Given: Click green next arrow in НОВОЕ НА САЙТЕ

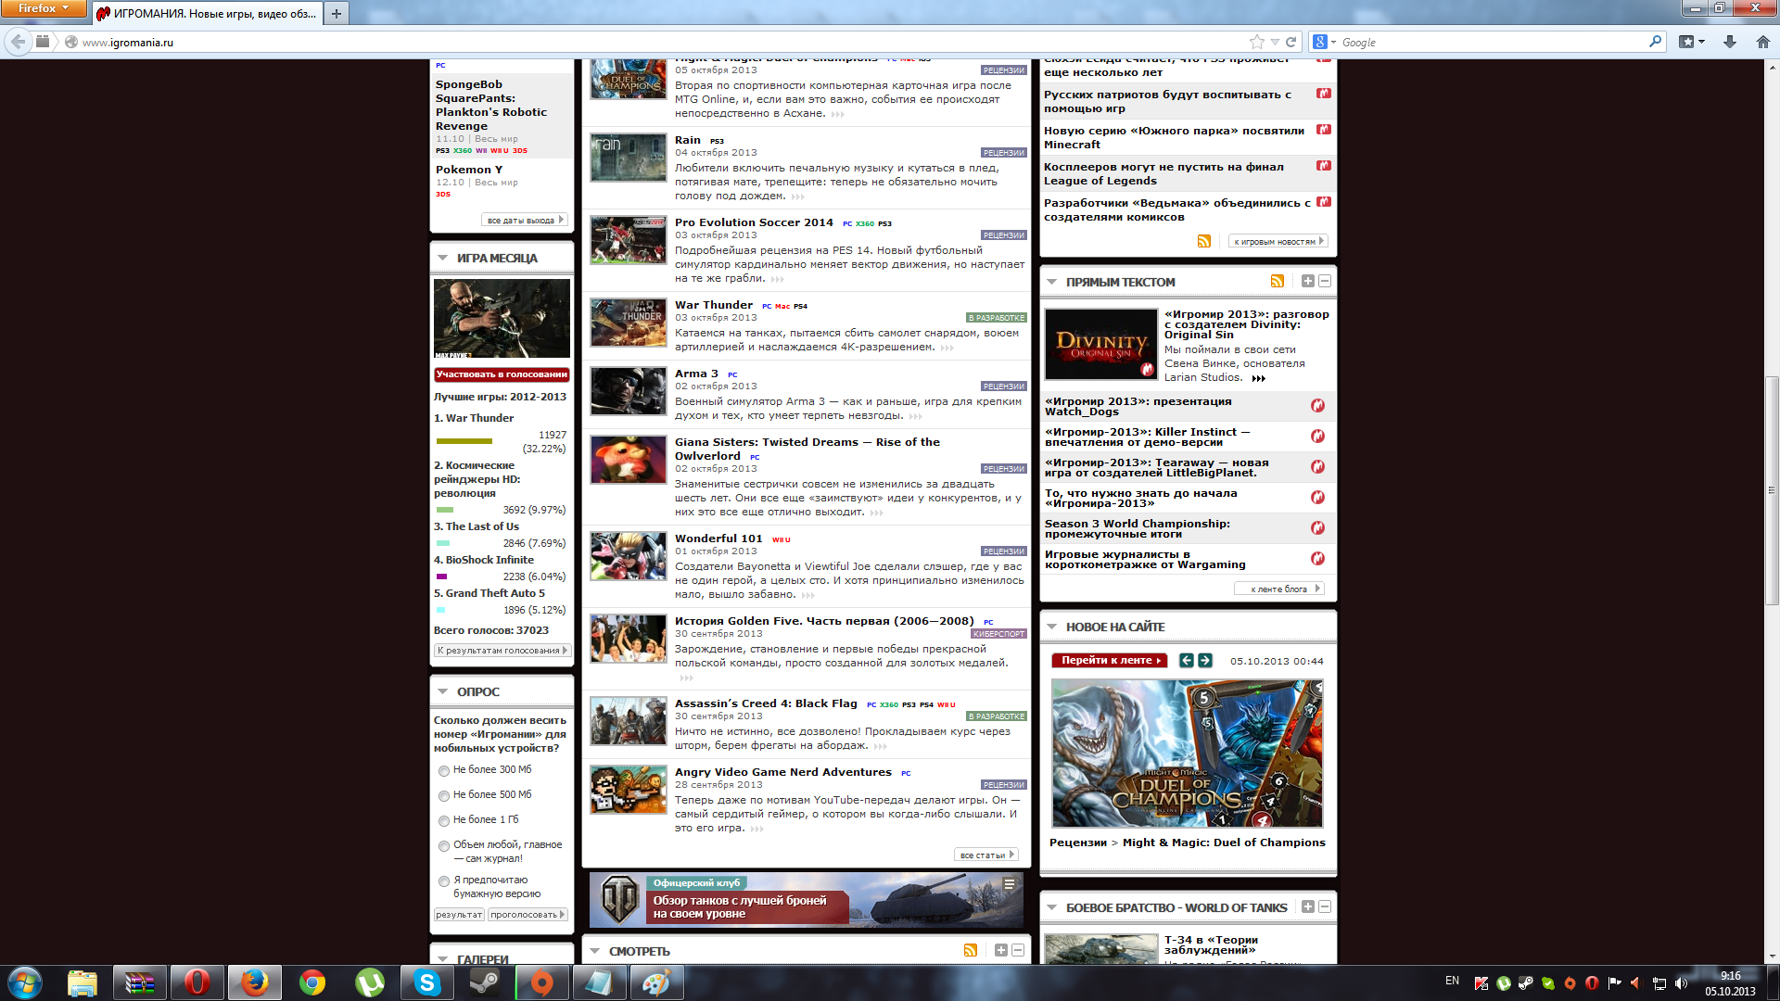Looking at the screenshot, I should 1204,660.
